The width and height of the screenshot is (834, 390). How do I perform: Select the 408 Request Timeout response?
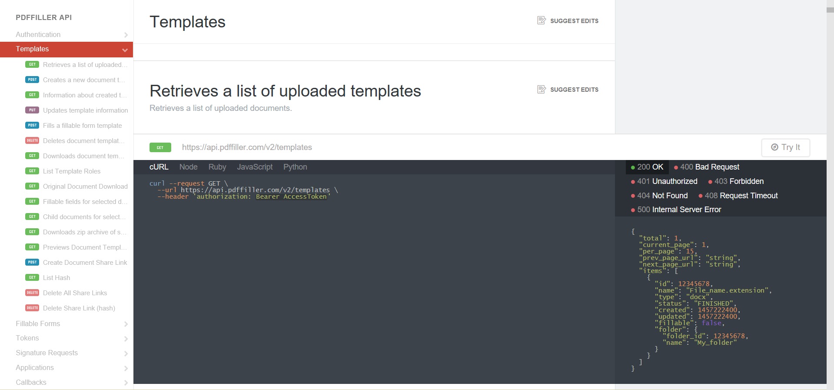click(738, 196)
